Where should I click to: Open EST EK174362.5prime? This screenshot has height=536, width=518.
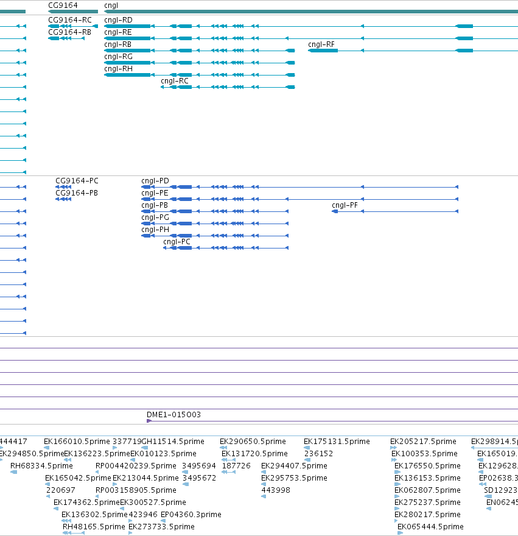[x=86, y=503]
